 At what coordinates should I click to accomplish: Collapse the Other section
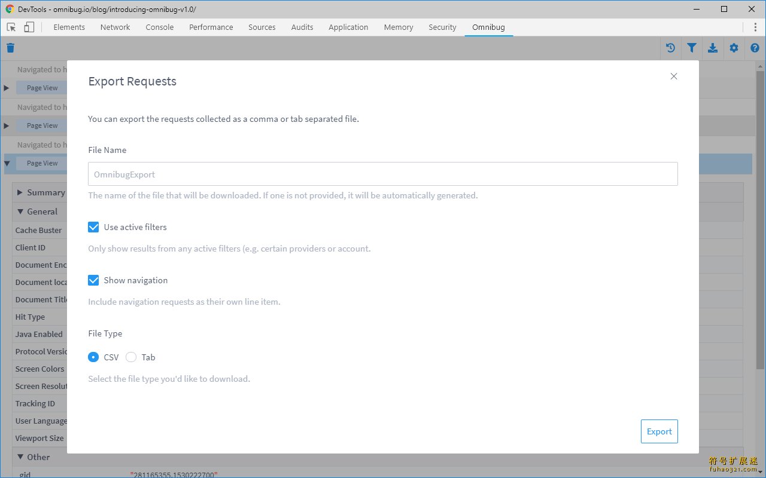click(20, 457)
